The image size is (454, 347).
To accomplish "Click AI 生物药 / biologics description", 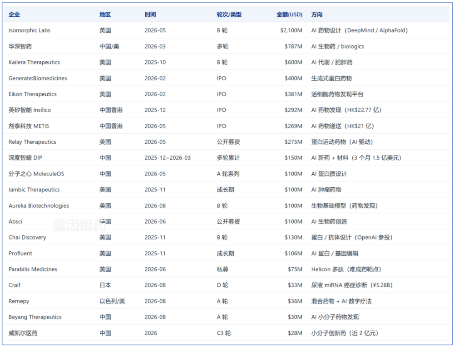I will point(337,46).
